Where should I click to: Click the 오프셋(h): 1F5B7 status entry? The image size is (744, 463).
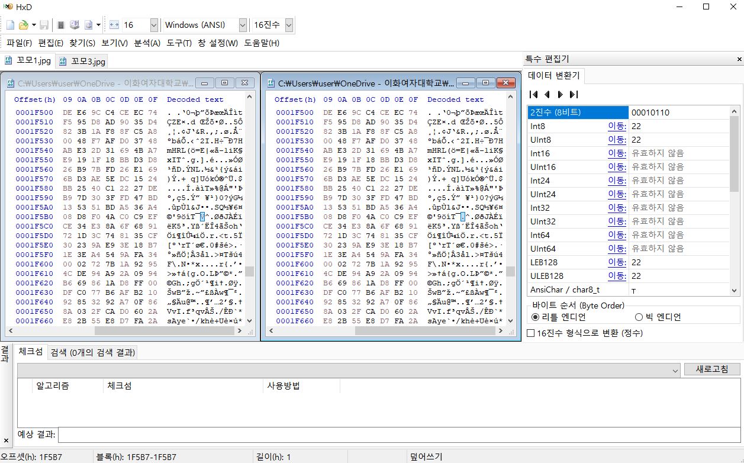[31, 457]
